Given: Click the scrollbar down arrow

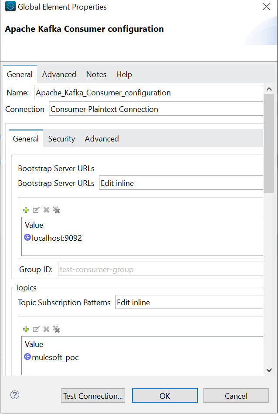Looking at the screenshot, I should tap(269, 370).
